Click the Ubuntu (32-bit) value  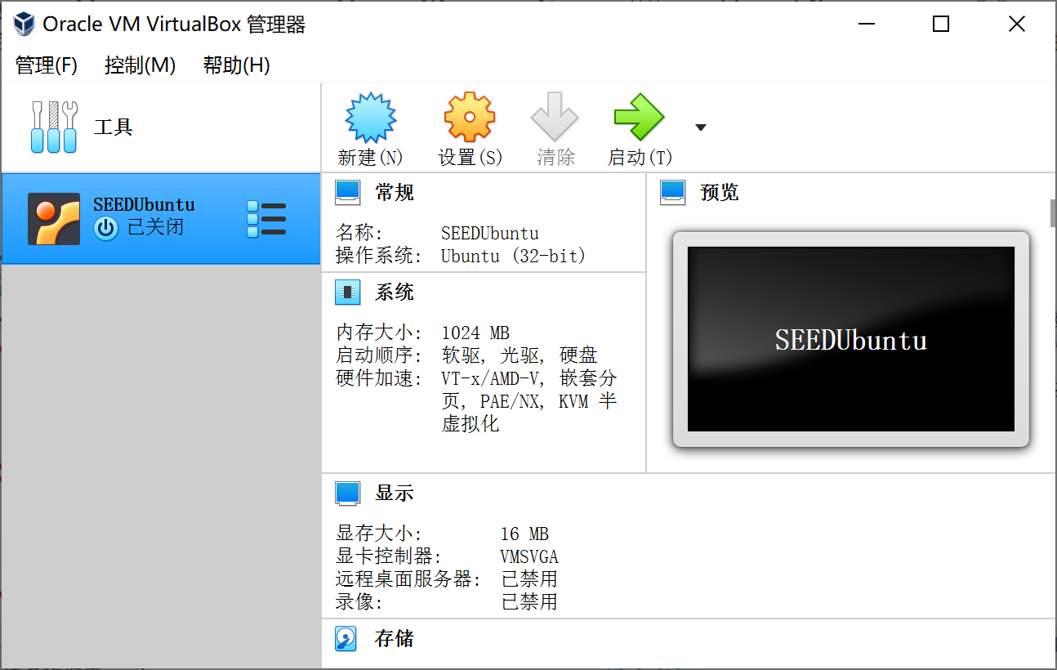tap(514, 256)
